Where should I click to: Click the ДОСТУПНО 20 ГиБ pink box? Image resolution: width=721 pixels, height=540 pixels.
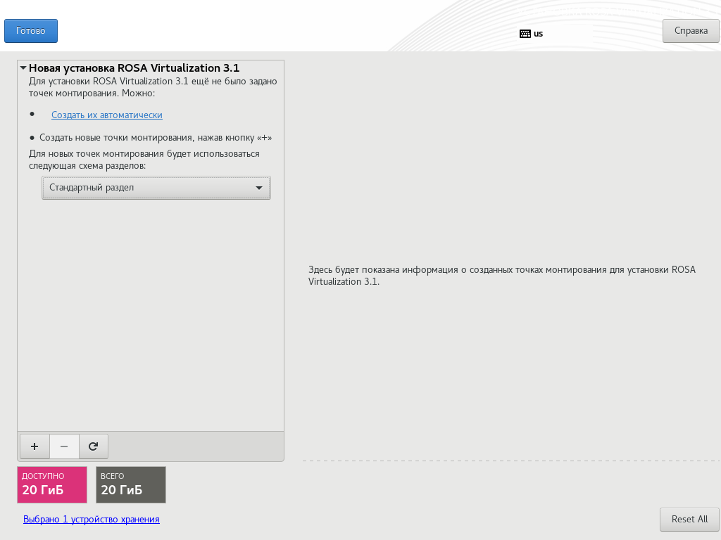coord(52,485)
